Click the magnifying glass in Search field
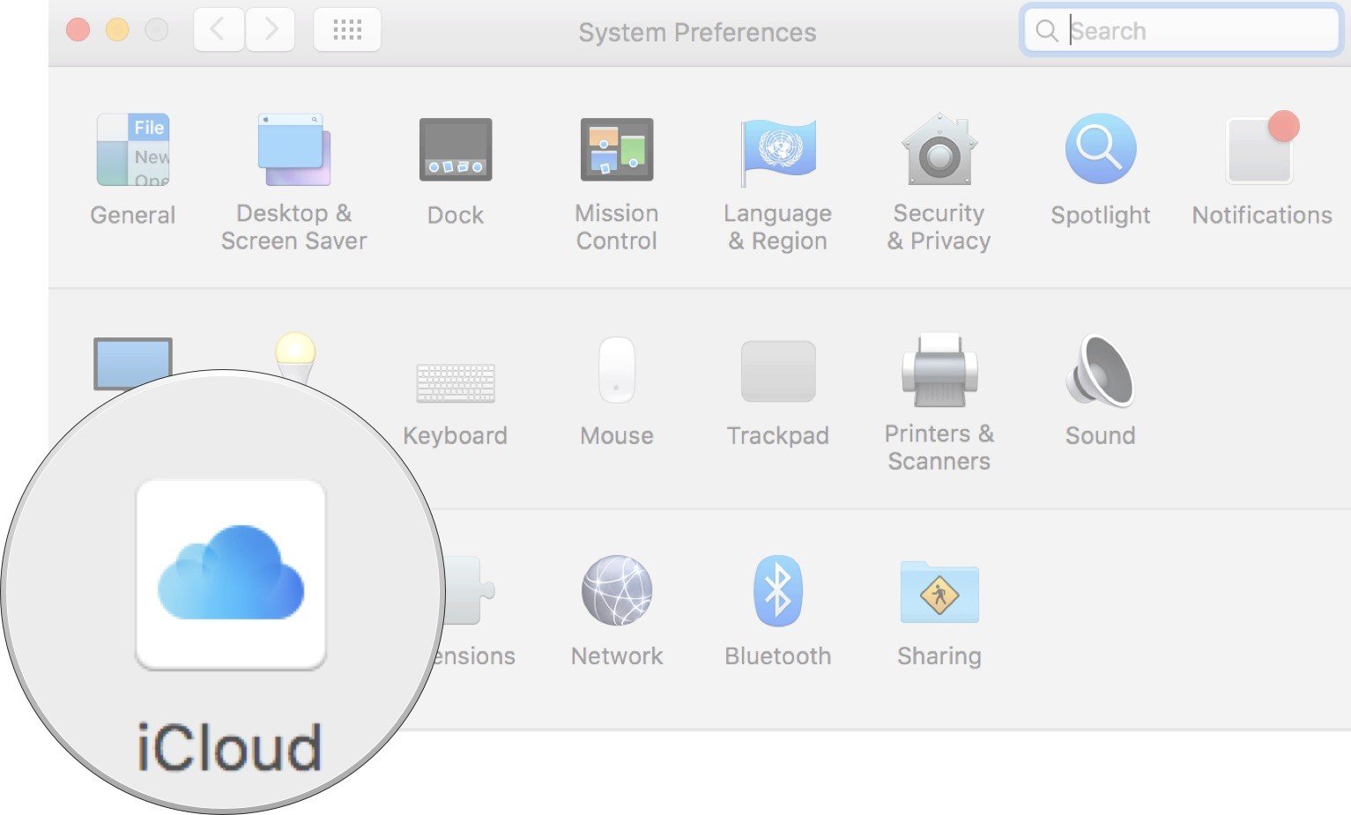 pos(1046,31)
